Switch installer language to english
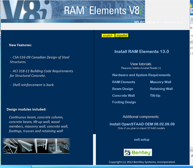Viewport: 193px width, 168px height. click(108, 36)
